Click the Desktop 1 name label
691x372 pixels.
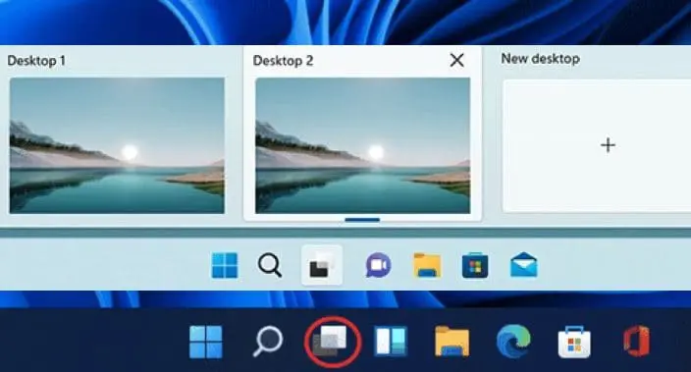(36, 61)
